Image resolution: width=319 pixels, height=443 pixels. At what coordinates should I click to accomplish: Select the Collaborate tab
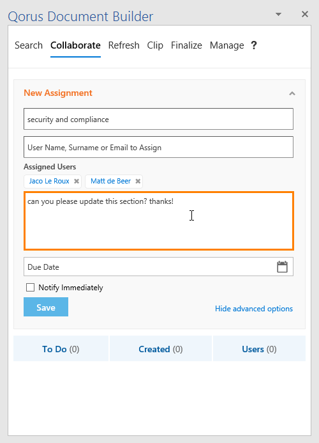click(75, 45)
